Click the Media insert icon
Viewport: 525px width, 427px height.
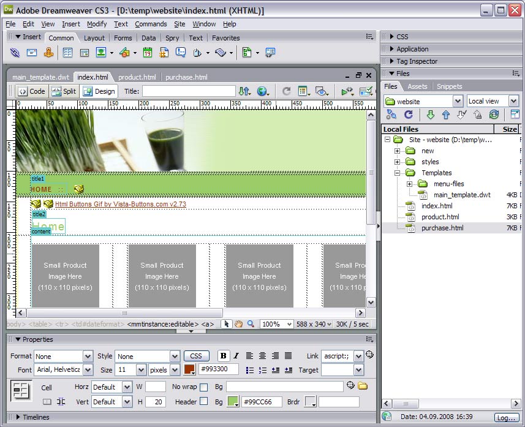tap(124, 53)
